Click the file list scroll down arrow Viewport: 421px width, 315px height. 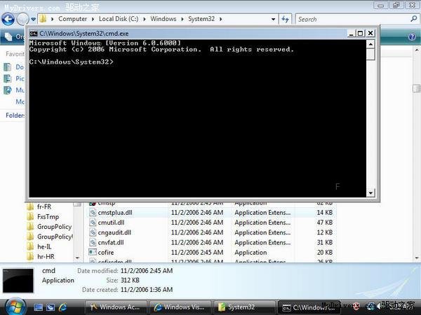coord(417,258)
